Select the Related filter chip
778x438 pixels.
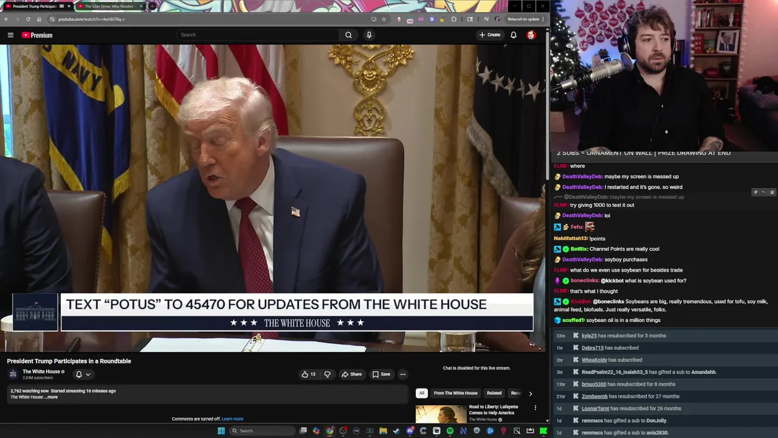(494, 393)
